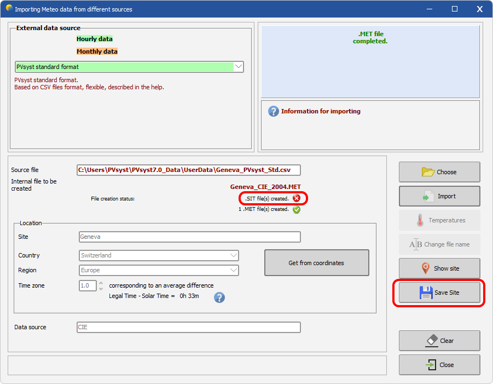Click green check icon next to .MET files
493x384 pixels.
click(297, 209)
